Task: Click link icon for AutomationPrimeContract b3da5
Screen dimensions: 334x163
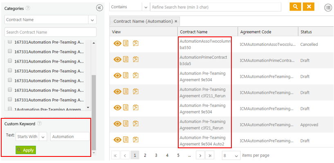Action: tap(135, 59)
